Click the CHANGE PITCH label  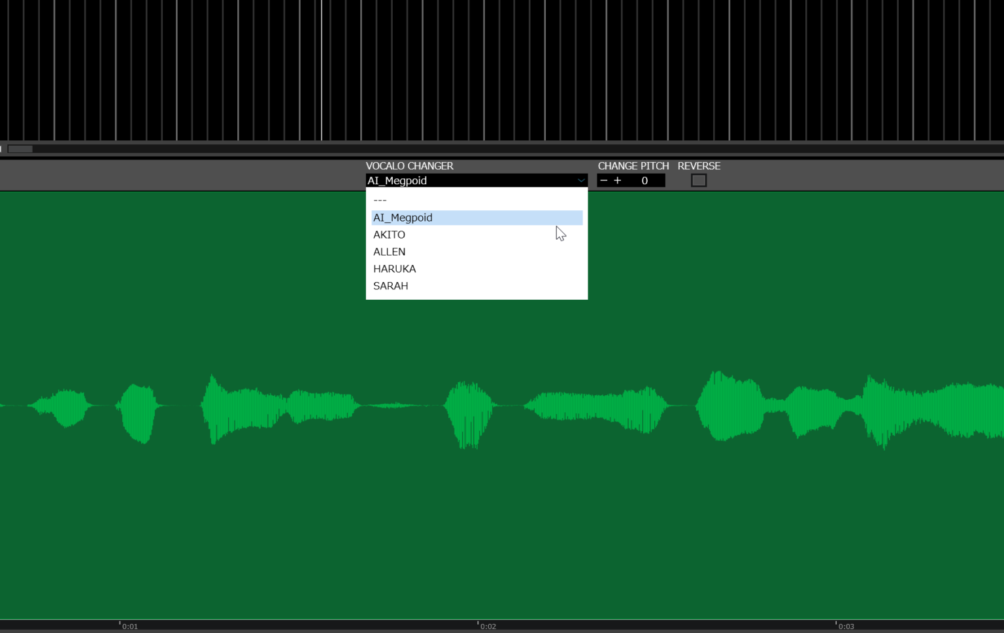[633, 166]
